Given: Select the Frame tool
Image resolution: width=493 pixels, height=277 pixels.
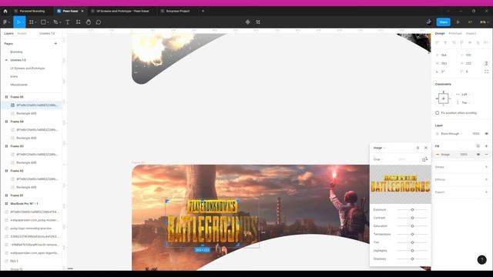Looking at the screenshot, I should pyautogui.click(x=32, y=22).
